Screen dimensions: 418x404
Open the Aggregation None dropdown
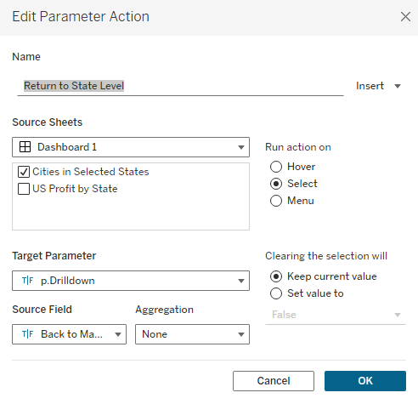tap(192, 334)
